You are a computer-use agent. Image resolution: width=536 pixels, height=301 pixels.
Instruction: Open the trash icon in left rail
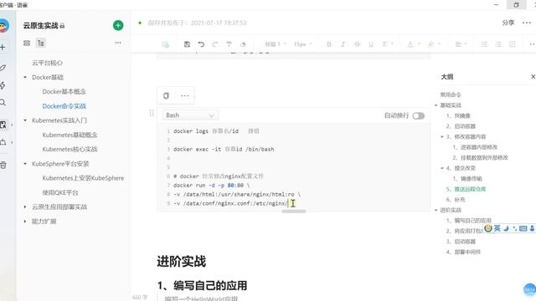[x=3, y=166]
